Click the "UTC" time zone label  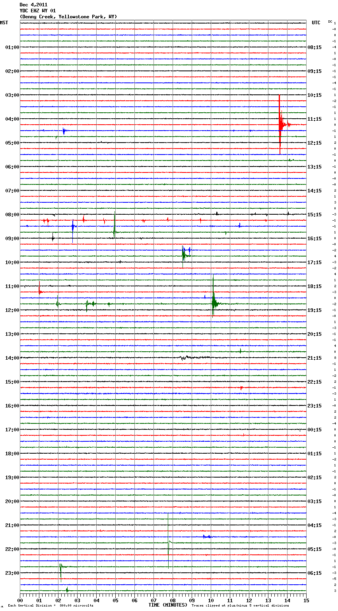pyautogui.click(x=316, y=23)
